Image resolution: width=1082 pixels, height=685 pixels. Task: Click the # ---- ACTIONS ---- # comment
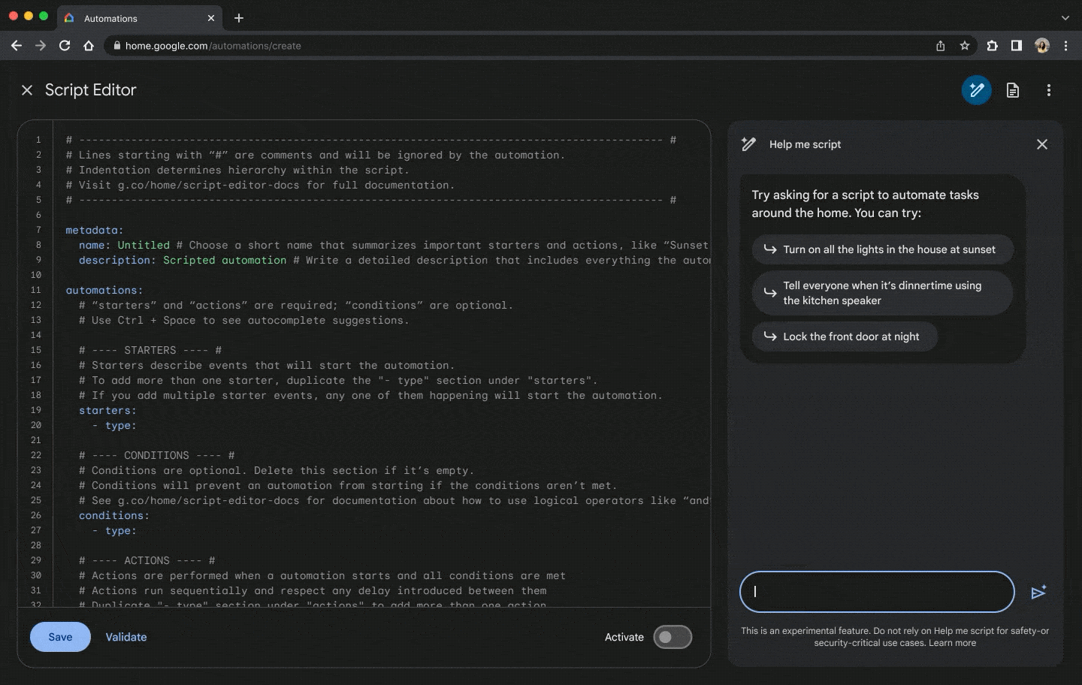click(147, 560)
